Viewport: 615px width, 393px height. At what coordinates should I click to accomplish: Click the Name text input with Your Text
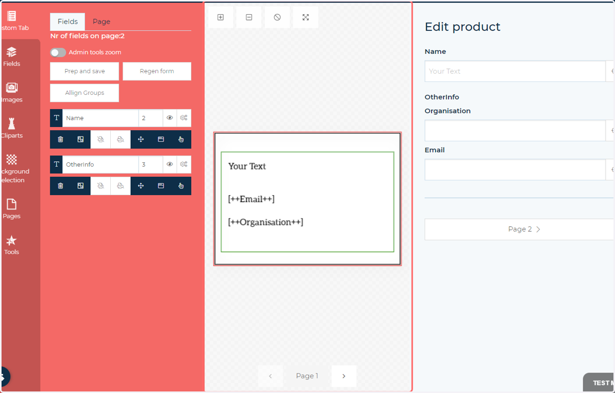point(515,71)
